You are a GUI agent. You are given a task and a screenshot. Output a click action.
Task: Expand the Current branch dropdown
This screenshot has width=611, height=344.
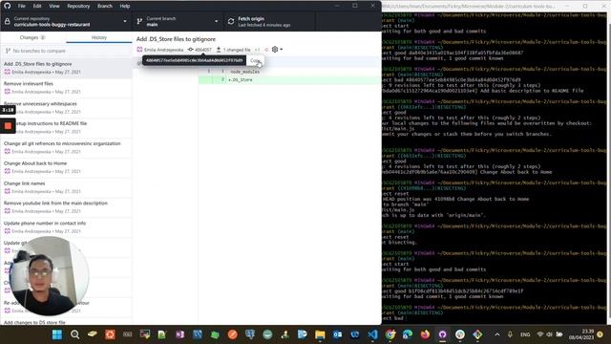point(178,21)
